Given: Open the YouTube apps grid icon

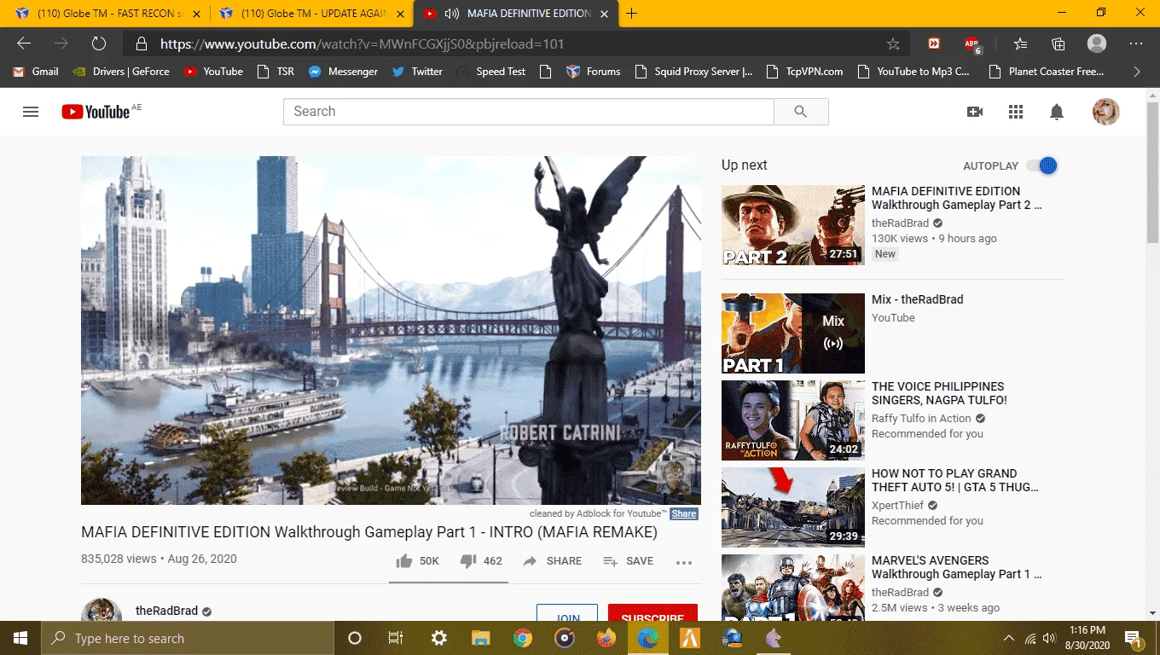Looking at the screenshot, I should [x=1015, y=112].
